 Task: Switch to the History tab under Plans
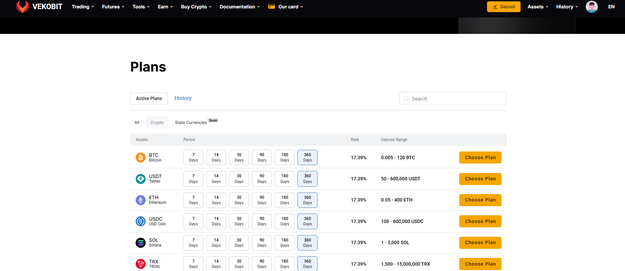[183, 98]
